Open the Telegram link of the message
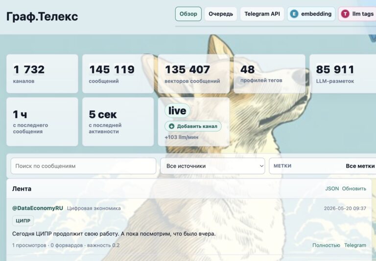Image resolution: width=376 pixels, height=261 pixels. pos(355,245)
